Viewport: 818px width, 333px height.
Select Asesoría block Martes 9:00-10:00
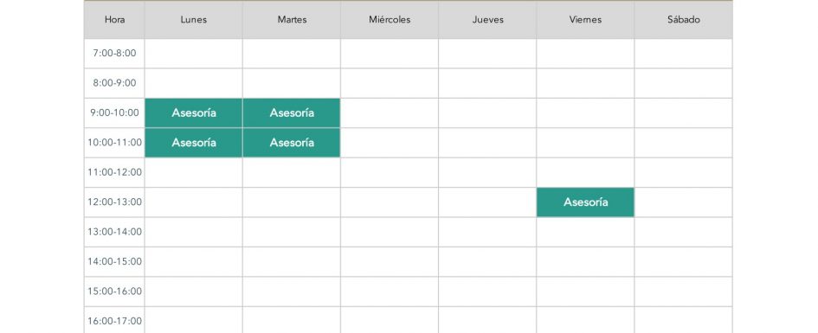click(x=292, y=113)
